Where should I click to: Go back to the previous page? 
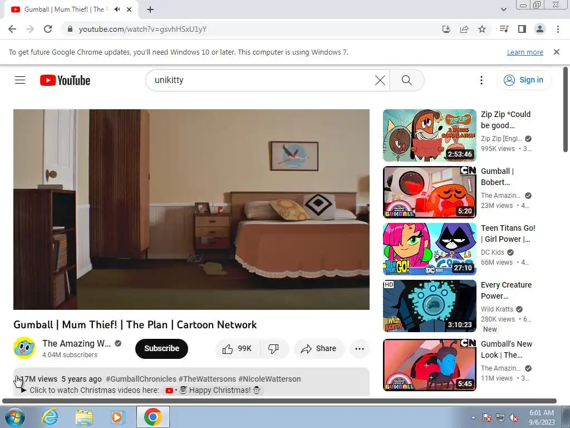point(12,29)
